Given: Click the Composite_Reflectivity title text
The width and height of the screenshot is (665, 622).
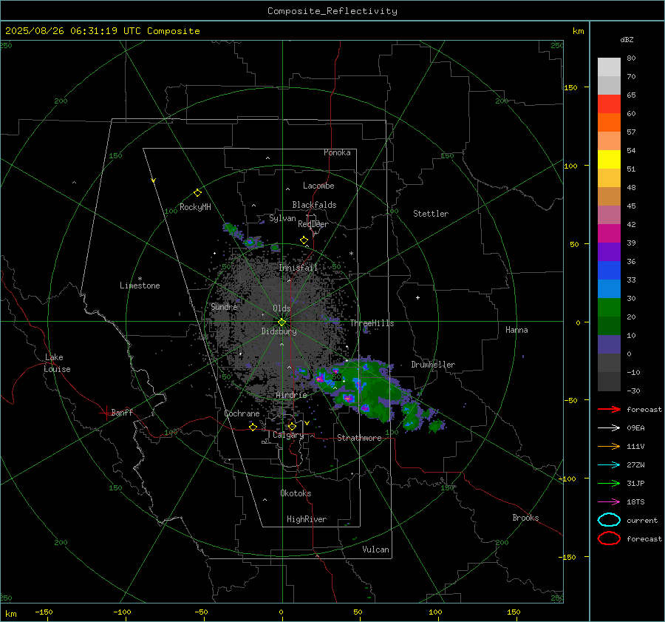Looking at the screenshot, I should pos(332,11).
